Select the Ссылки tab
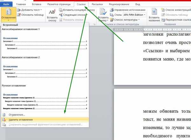This screenshot has height=140, width=191. point(81,4)
